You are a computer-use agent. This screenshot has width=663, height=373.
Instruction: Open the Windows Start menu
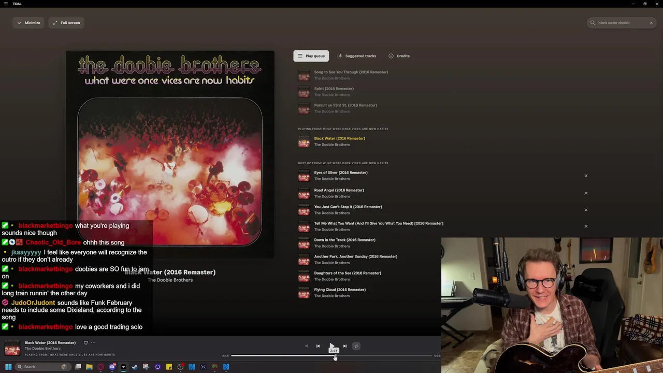(8, 367)
